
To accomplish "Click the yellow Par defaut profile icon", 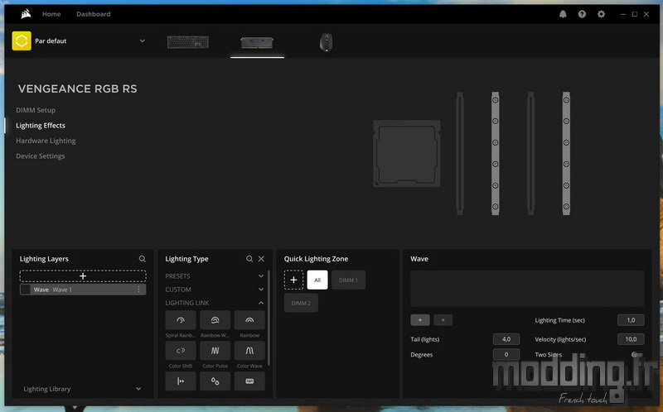I will (x=22, y=41).
